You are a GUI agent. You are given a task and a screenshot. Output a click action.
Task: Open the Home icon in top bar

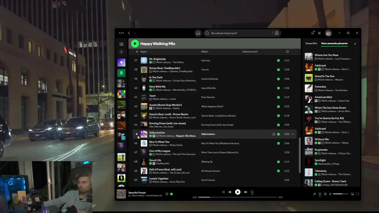point(198,33)
